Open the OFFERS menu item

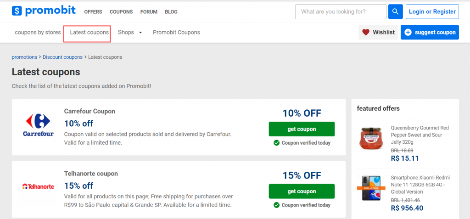coord(93,12)
